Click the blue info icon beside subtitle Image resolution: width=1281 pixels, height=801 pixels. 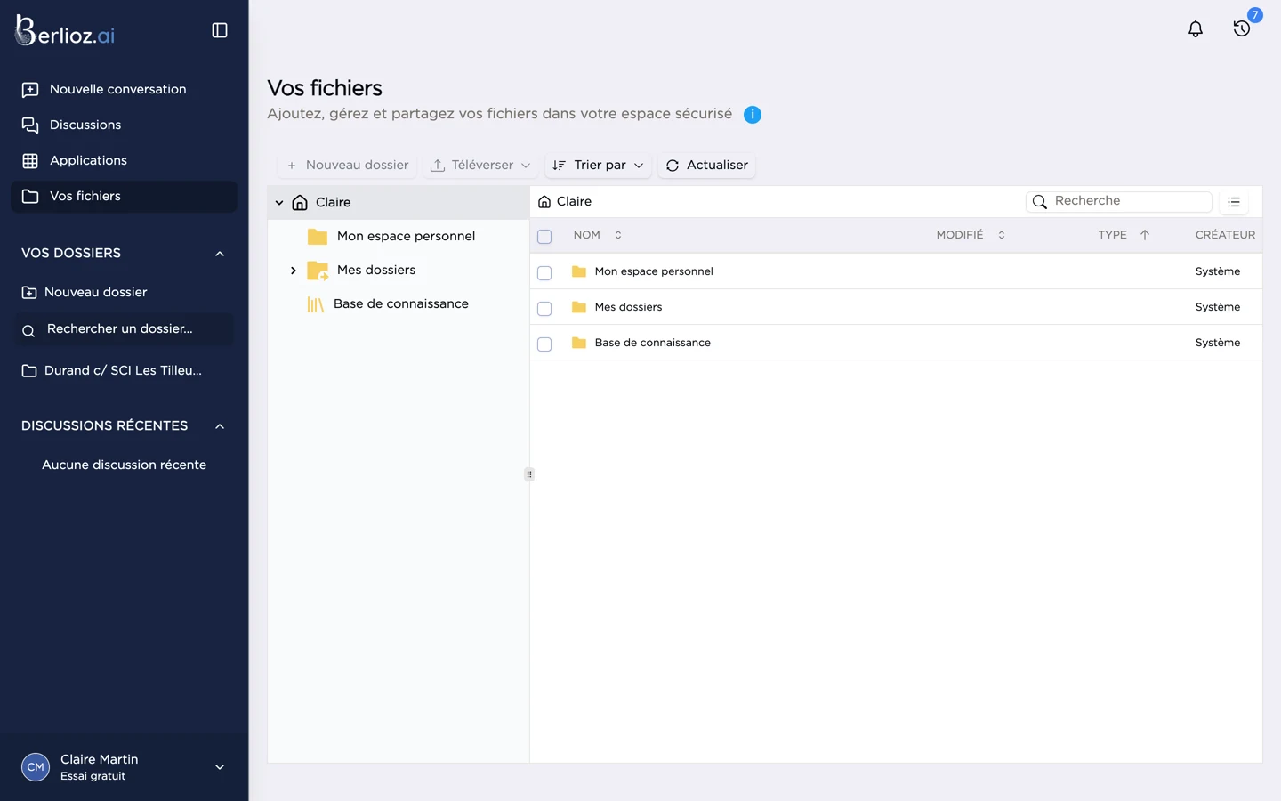tap(753, 114)
